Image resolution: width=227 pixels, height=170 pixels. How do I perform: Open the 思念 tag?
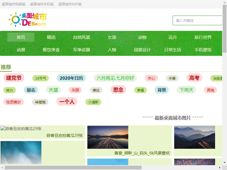118,90
